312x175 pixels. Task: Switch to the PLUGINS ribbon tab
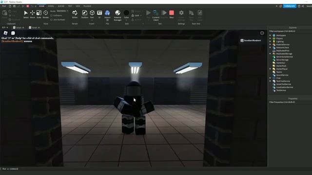click(x=87, y=6)
